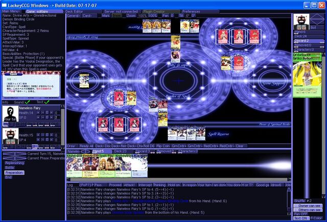Switch to the Preferences tab
Image resolution: width=327 pixels, height=222 pixels.
coord(200,11)
